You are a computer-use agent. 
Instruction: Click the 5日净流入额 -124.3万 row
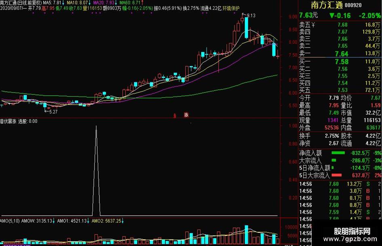(x=340, y=168)
